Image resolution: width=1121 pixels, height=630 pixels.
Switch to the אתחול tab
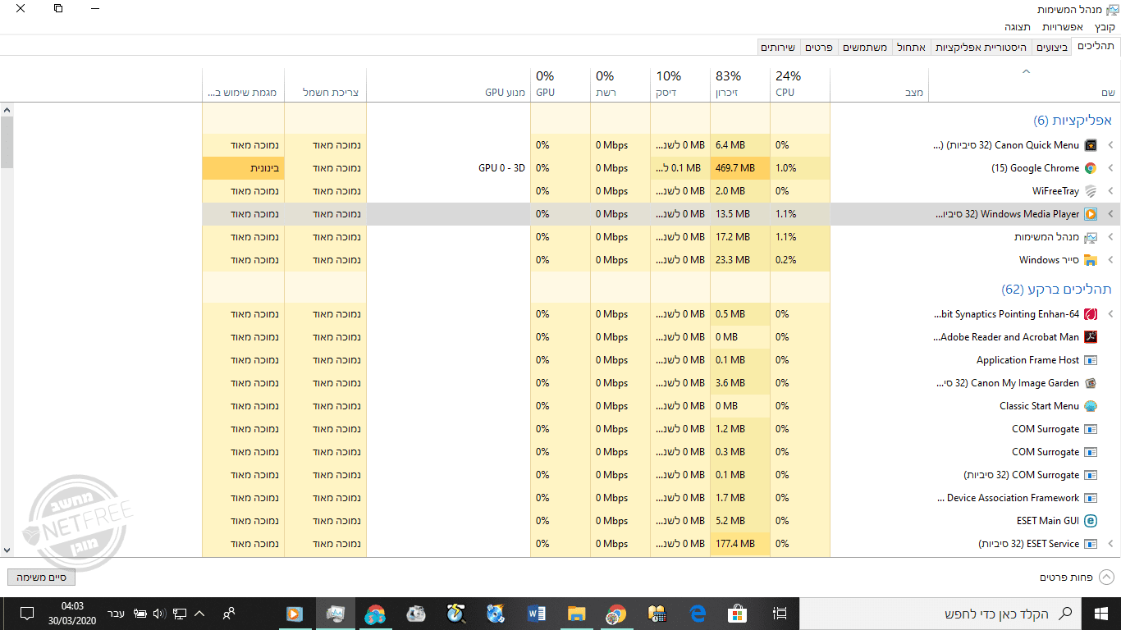(x=910, y=48)
